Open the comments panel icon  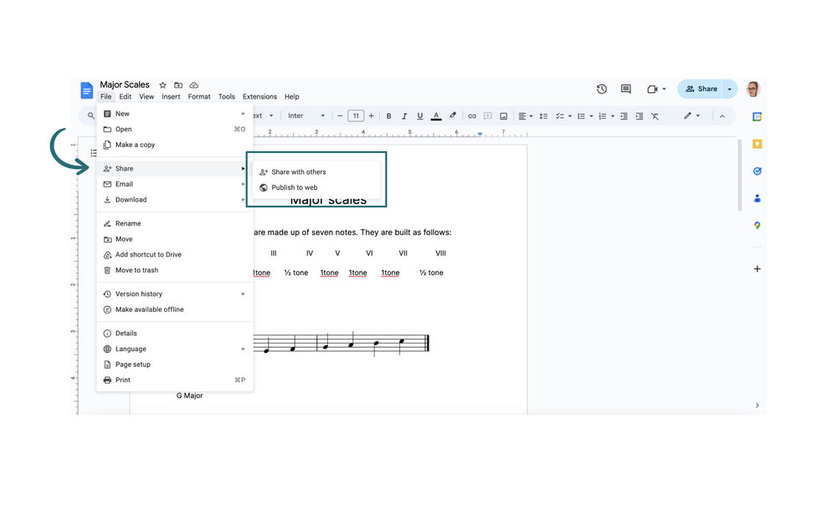[x=626, y=89]
